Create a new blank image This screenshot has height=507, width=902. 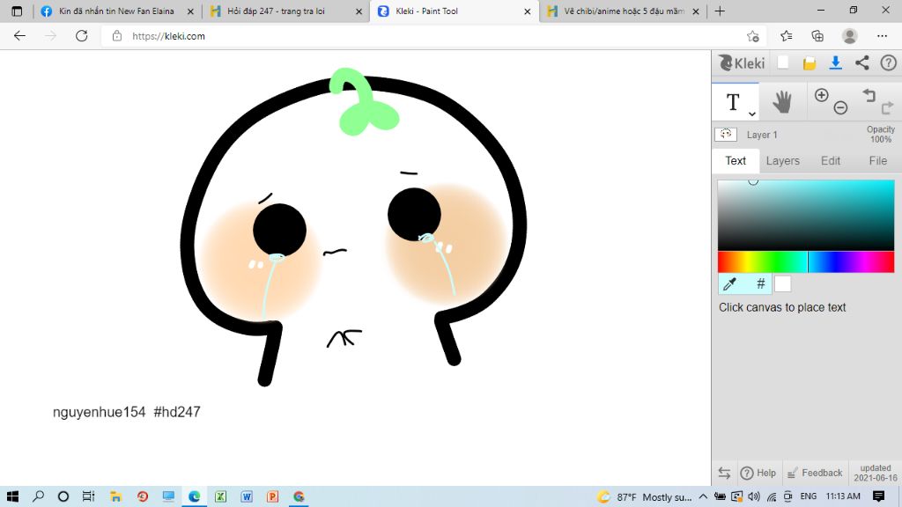pyautogui.click(x=783, y=62)
